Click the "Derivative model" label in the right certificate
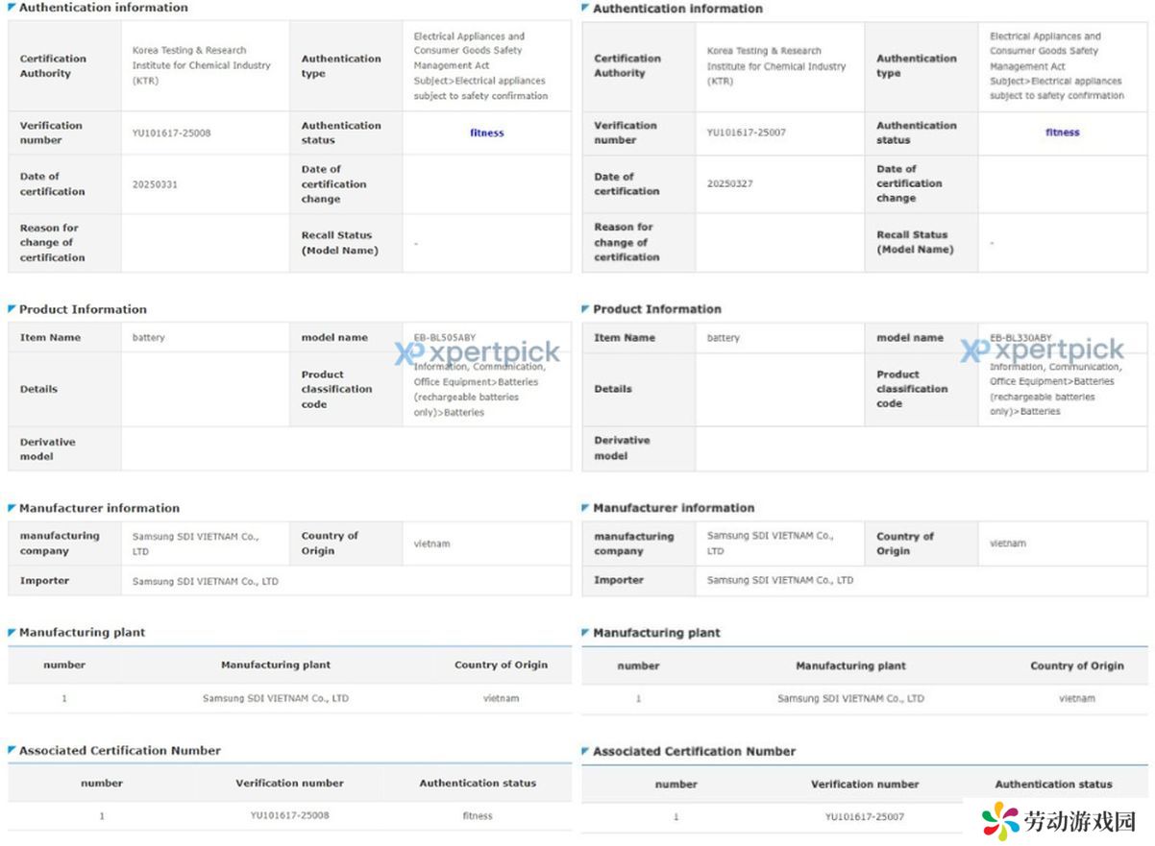Viewport: 1155px width, 846px height. point(622,448)
